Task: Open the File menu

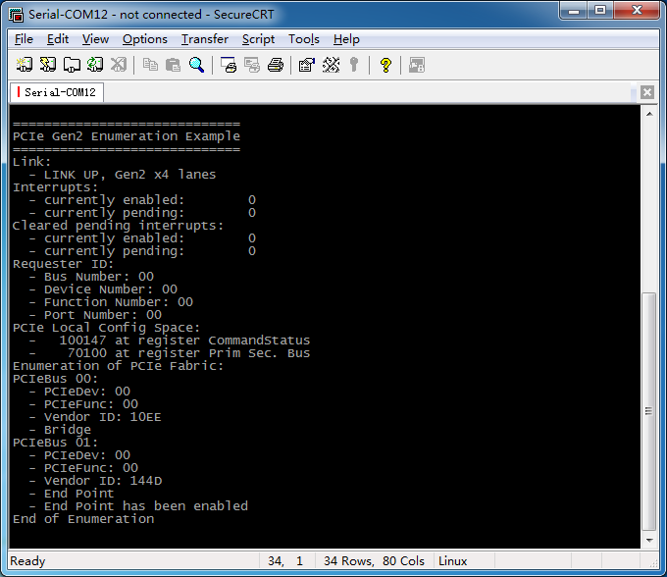Action: pos(24,39)
